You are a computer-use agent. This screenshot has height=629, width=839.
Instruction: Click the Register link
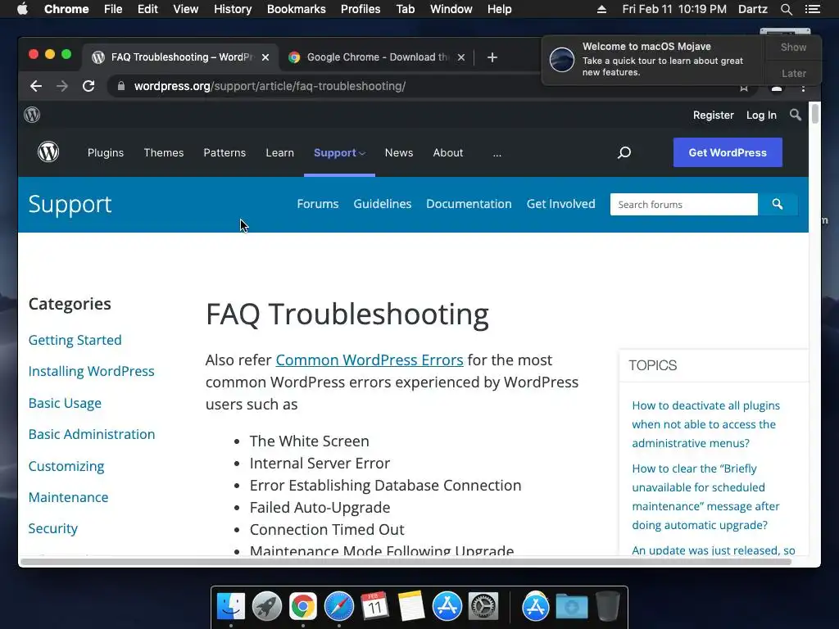click(x=714, y=115)
